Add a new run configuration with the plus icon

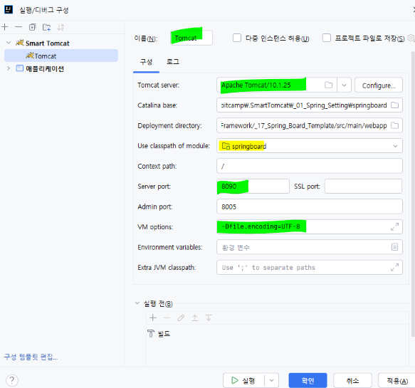click(5, 27)
